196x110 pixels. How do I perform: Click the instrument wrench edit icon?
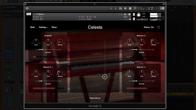click(x=28, y=14)
